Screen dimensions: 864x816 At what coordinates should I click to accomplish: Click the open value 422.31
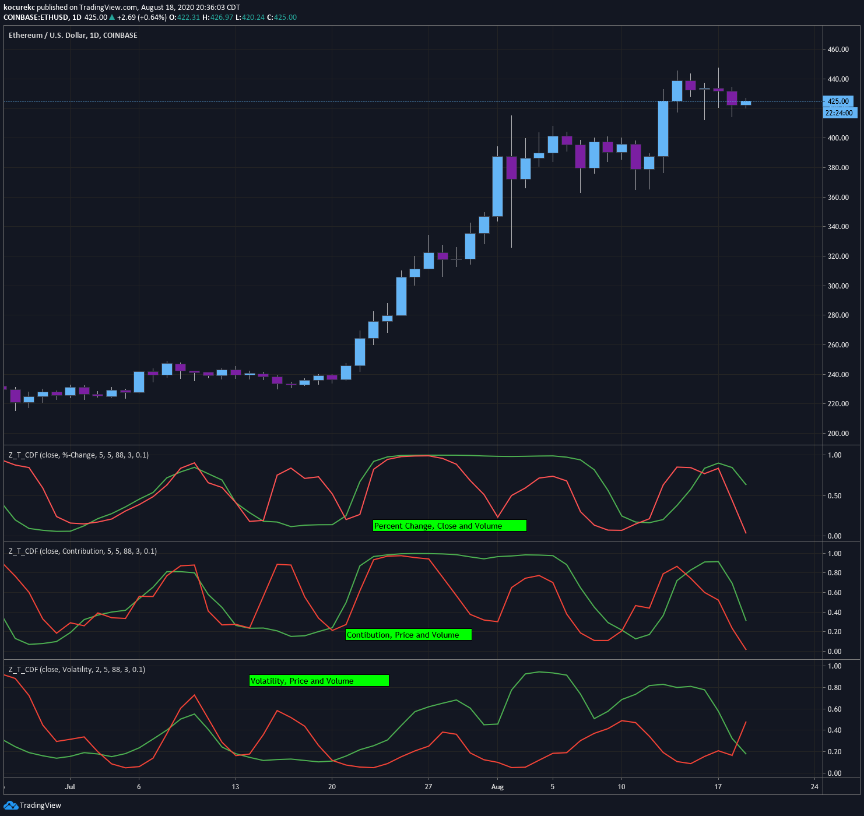coord(188,17)
